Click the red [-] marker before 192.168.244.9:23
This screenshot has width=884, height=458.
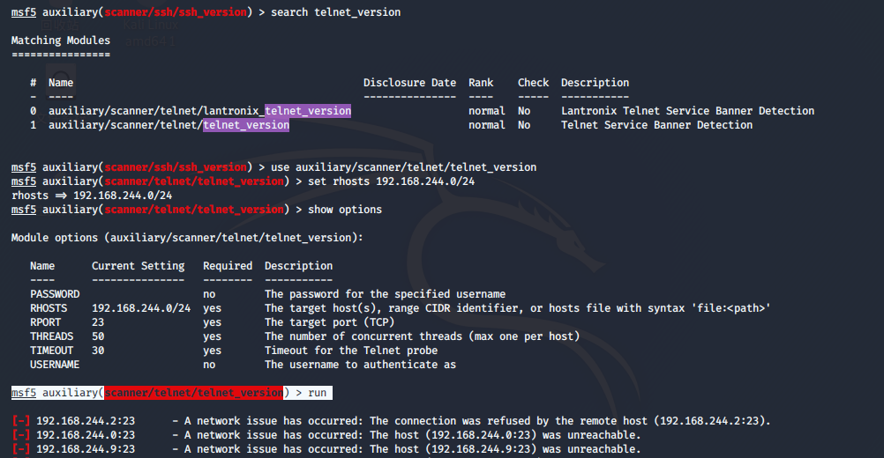coord(20,449)
